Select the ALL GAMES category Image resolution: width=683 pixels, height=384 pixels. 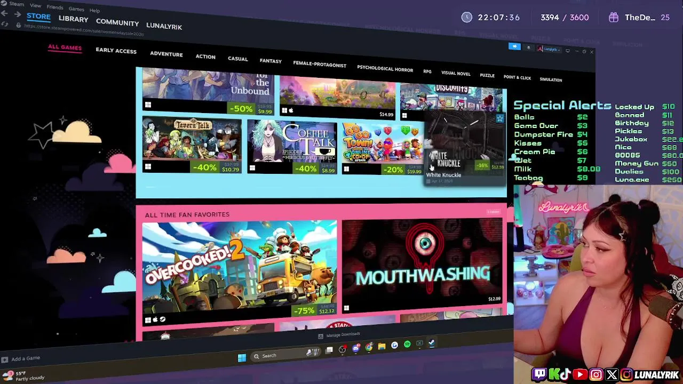point(65,47)
